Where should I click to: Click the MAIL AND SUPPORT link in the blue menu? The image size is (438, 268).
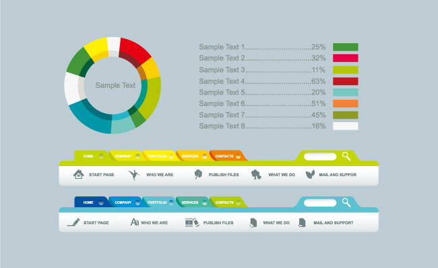coord(334,223)
